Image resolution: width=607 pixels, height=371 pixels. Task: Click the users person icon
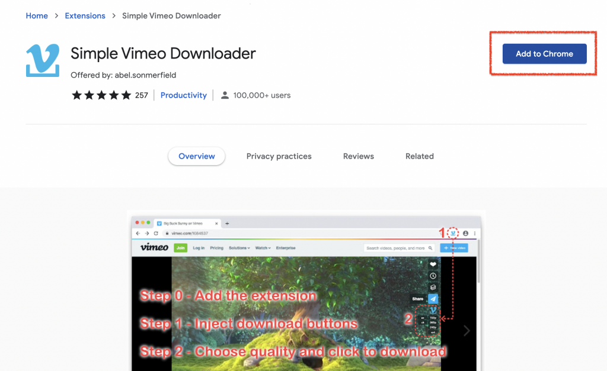[225, 95]
